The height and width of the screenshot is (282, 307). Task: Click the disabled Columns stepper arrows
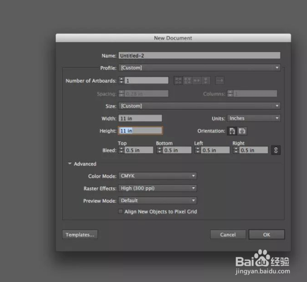(230, 94)
